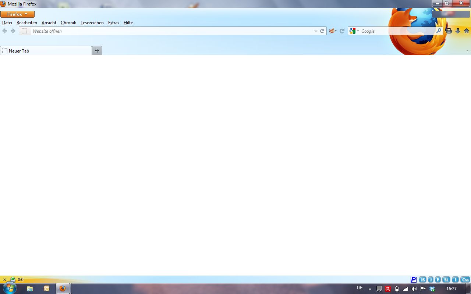This screenshot has height=294, width=471.
Task: Select the 'Neuer Tab' tab
Action: pyautogui.click(x=46, y=51)
